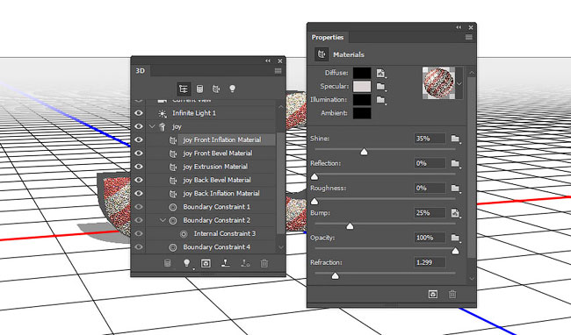
Task: Toggle eye for joy Back Inflation Material
Action: coord(139,193)
